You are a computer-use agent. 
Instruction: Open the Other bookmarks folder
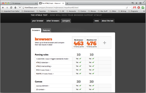pyautogui.click(x=113, y=11)
